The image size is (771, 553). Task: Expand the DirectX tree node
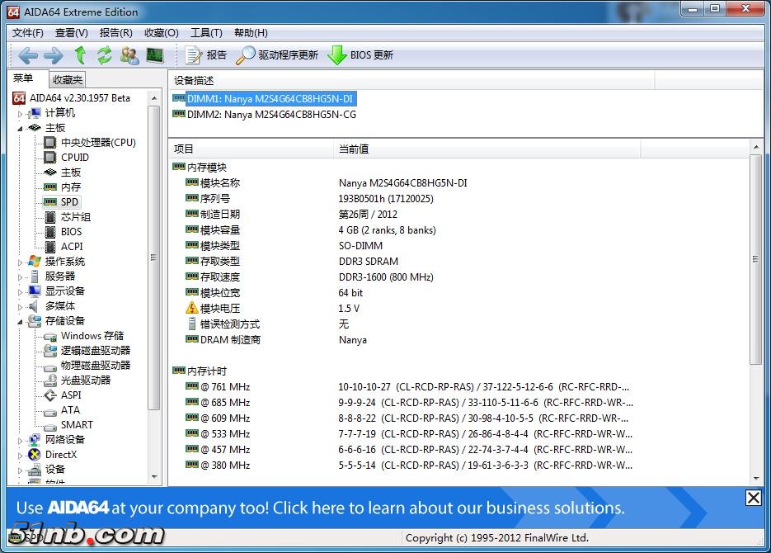coord(20,455)
